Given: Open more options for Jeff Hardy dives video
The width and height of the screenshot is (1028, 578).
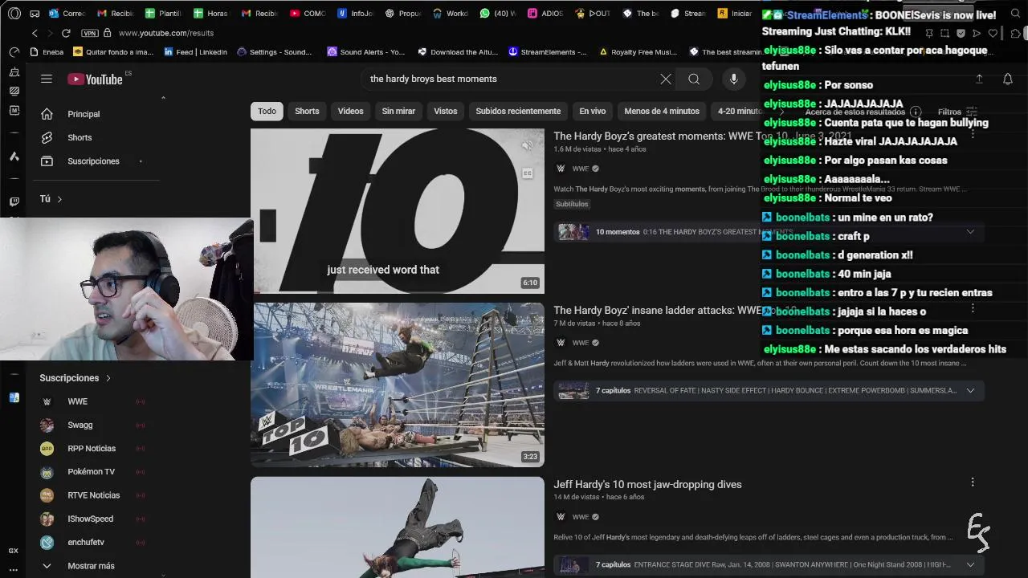Looking at the screenshot, I should (973, 482).
